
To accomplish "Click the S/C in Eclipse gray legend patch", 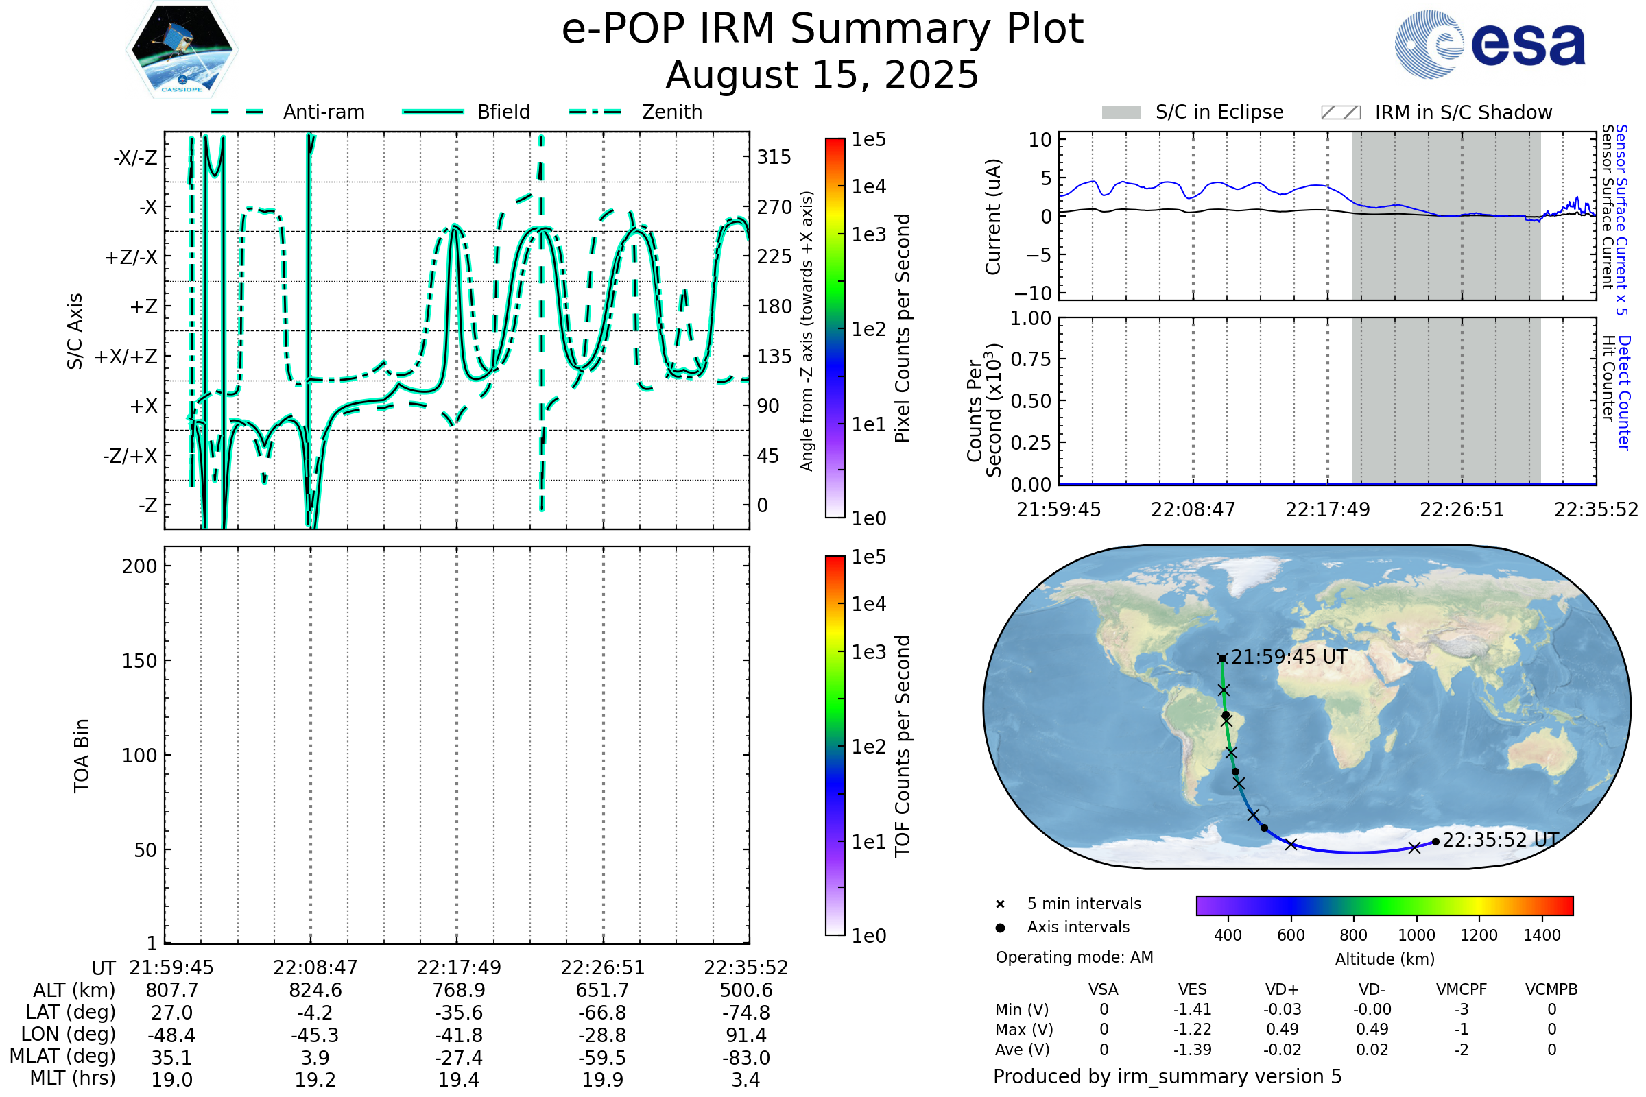I will tap(1121, 112).
